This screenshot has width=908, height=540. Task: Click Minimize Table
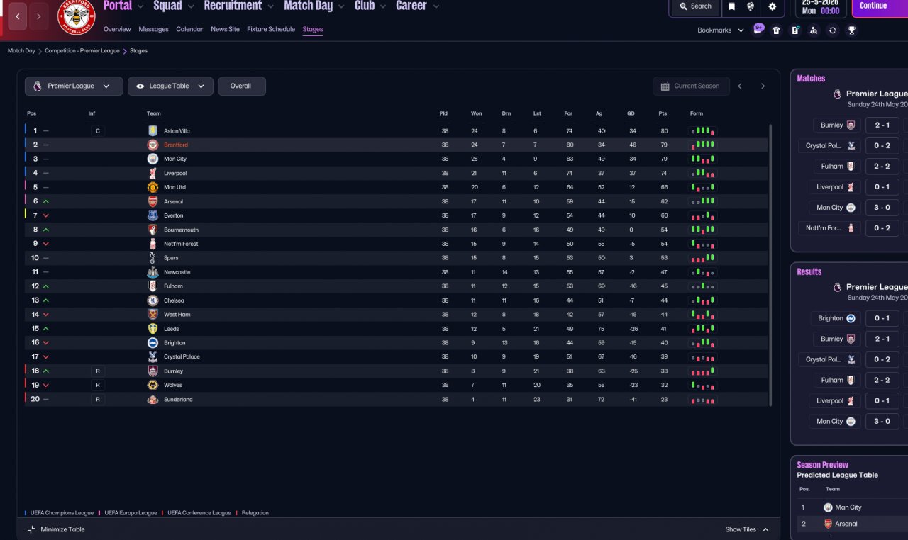coord(56,529)
